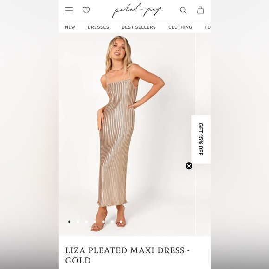Image resolution: width=269 pixels, height=269 pixels.
Task: Select the first image carousel dot
Action: (69, 222)
